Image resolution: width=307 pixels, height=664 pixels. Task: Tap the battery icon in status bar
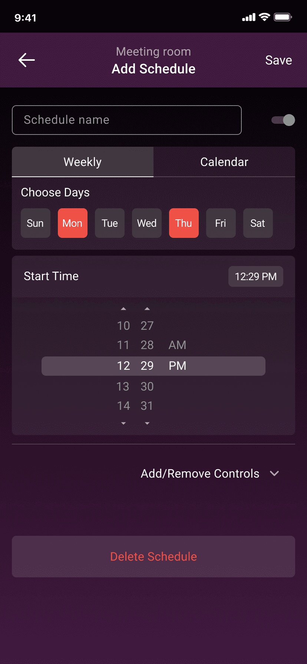(x=283, y=17)
